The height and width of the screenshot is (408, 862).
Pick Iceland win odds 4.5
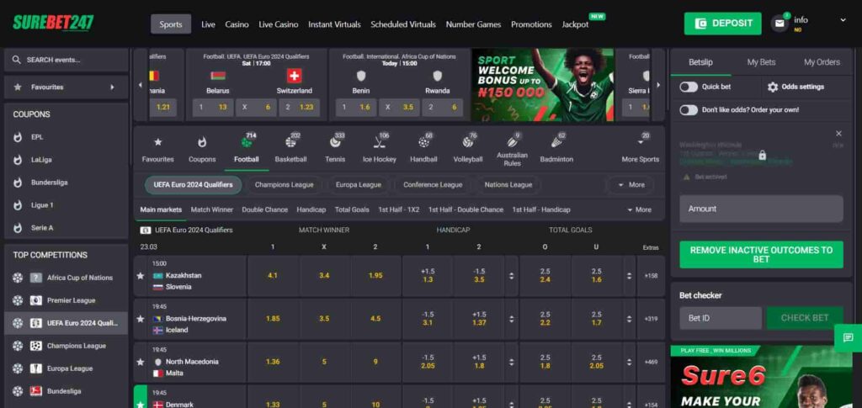click(x=375, y=319)
